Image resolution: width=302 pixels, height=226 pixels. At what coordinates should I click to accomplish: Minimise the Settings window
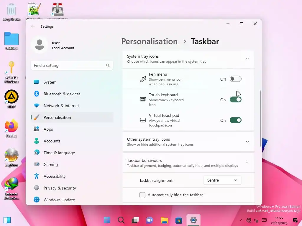pos(228,24)
